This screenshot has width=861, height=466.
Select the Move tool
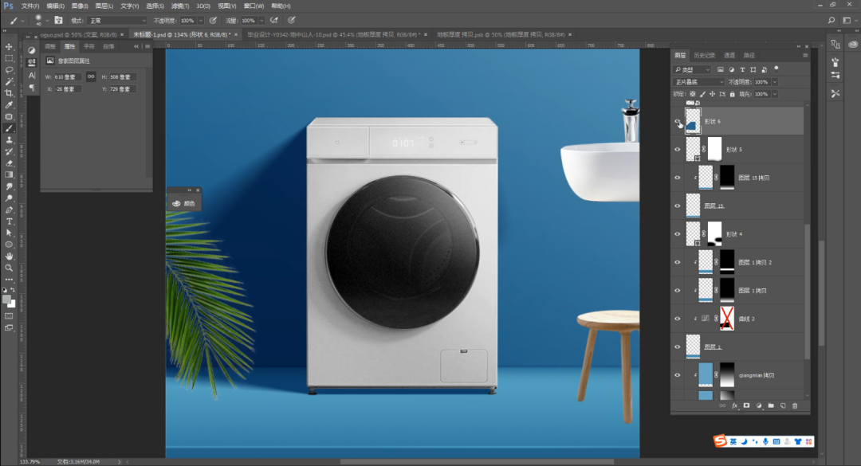(10, 47)
